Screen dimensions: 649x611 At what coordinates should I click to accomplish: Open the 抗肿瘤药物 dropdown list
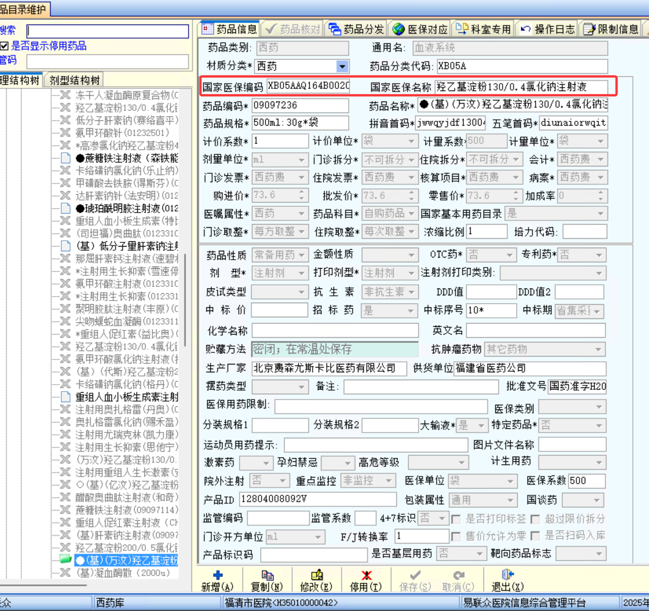(x=598, y=349)
